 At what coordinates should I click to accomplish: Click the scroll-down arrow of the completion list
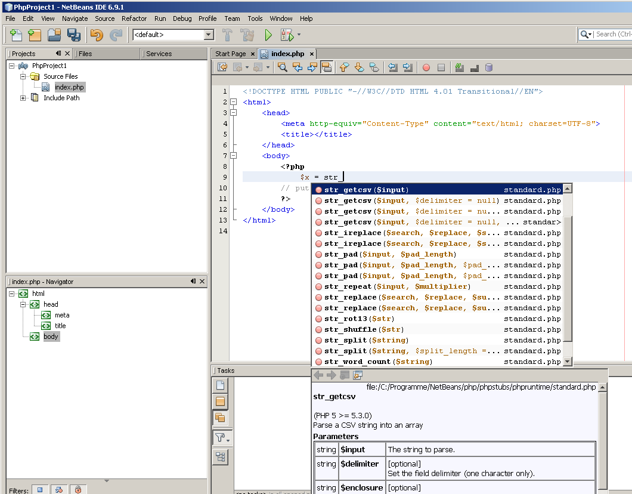568,362
